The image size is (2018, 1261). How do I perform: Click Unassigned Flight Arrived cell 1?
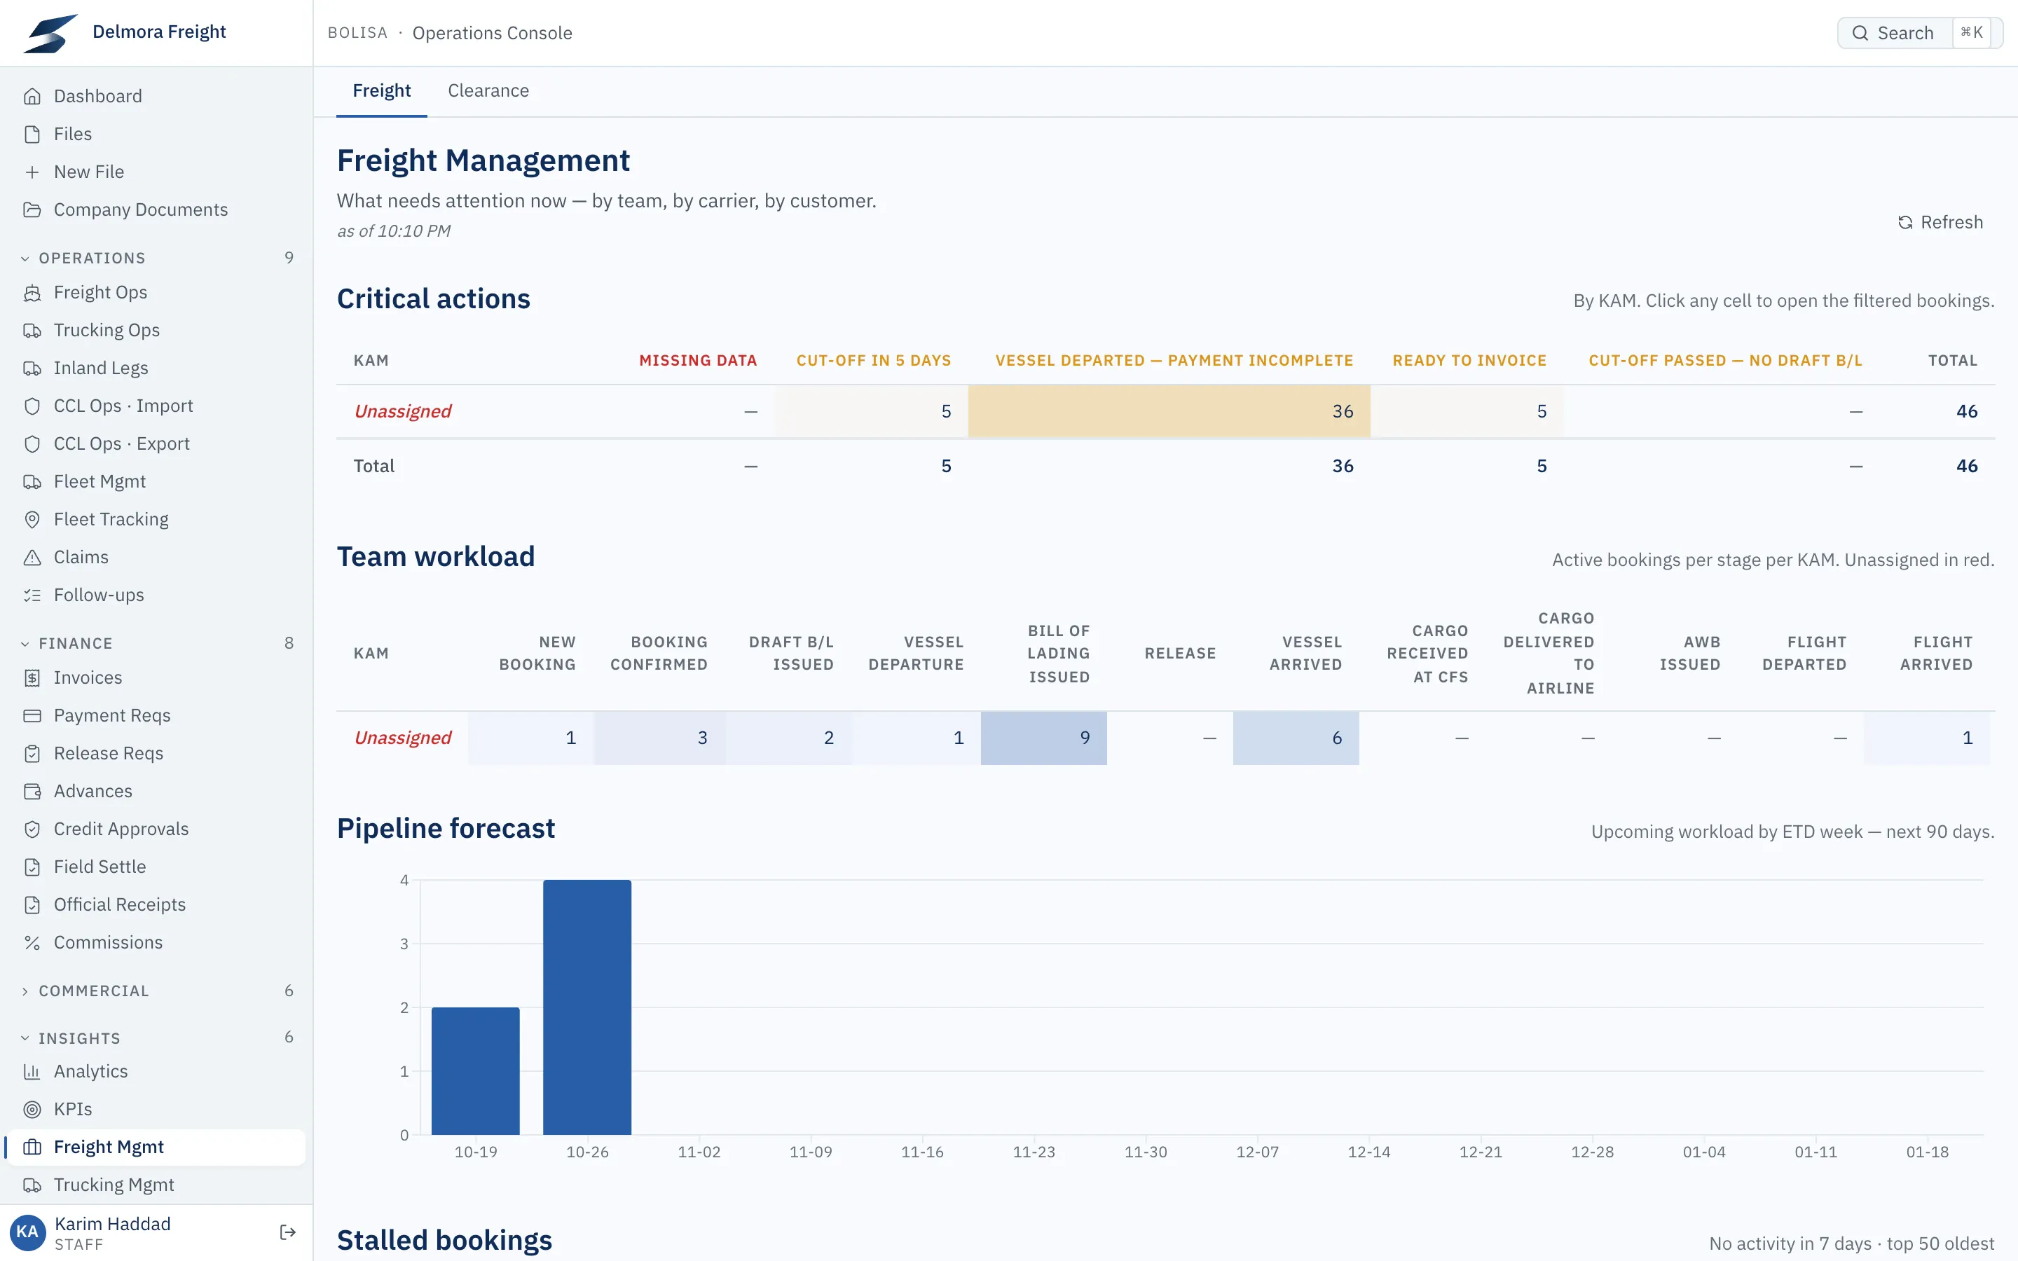pyautogui.click(x=1927, y=738)
